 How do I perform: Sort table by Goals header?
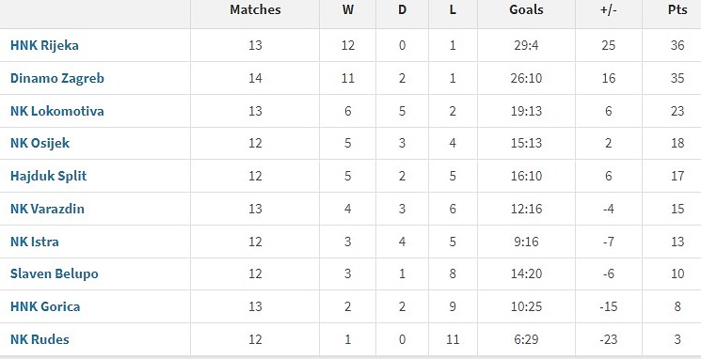click(x=526, y=9)
